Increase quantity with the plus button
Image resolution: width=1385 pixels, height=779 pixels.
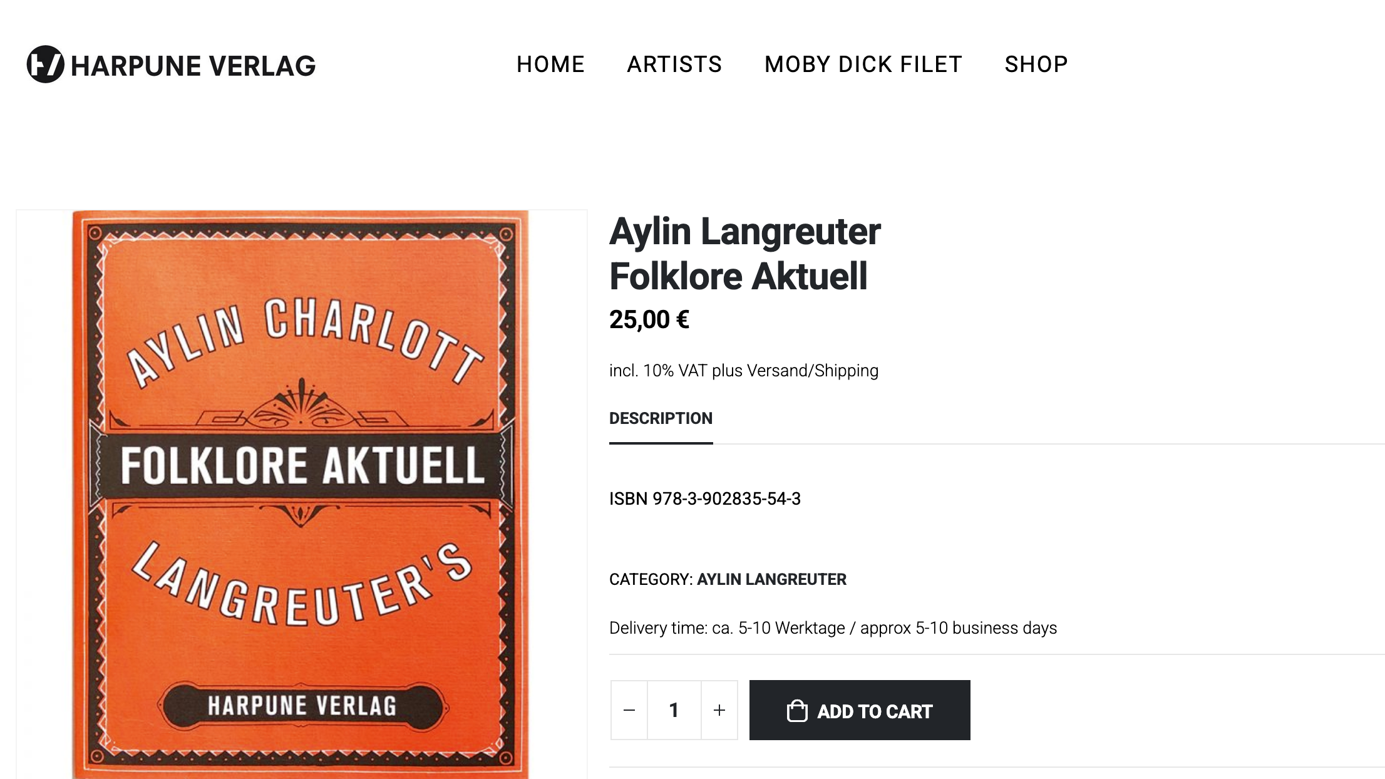tap(719, 710)
